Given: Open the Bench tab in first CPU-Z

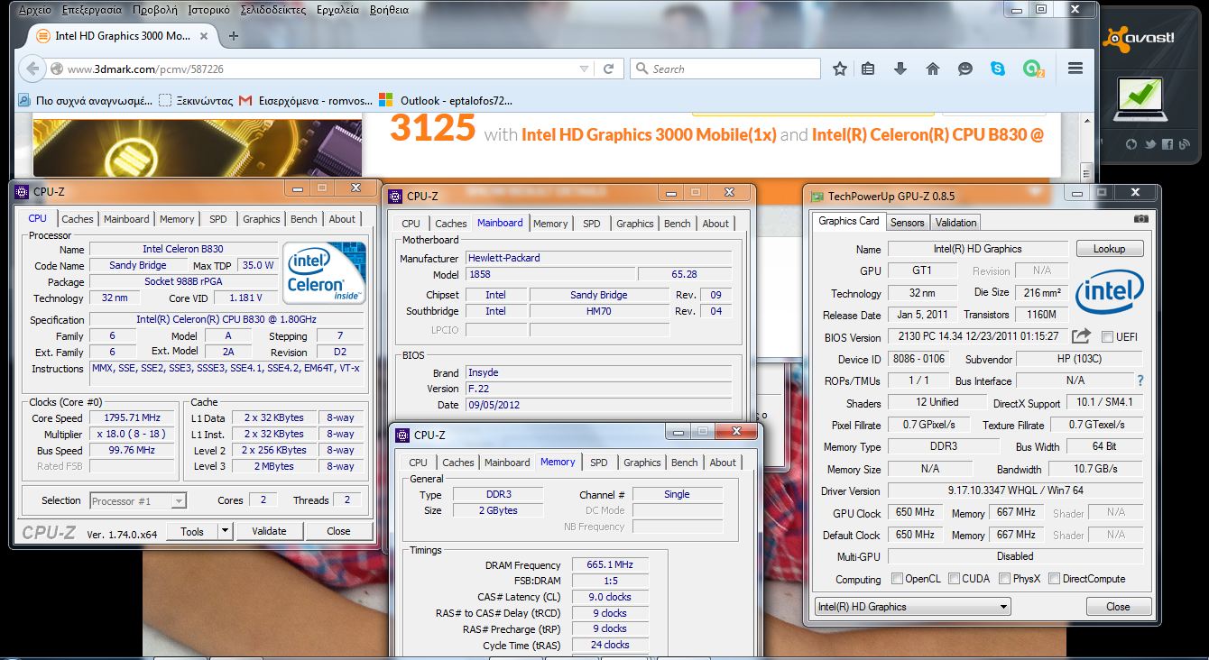Looking at the screenshot, I should click(304, 219).
